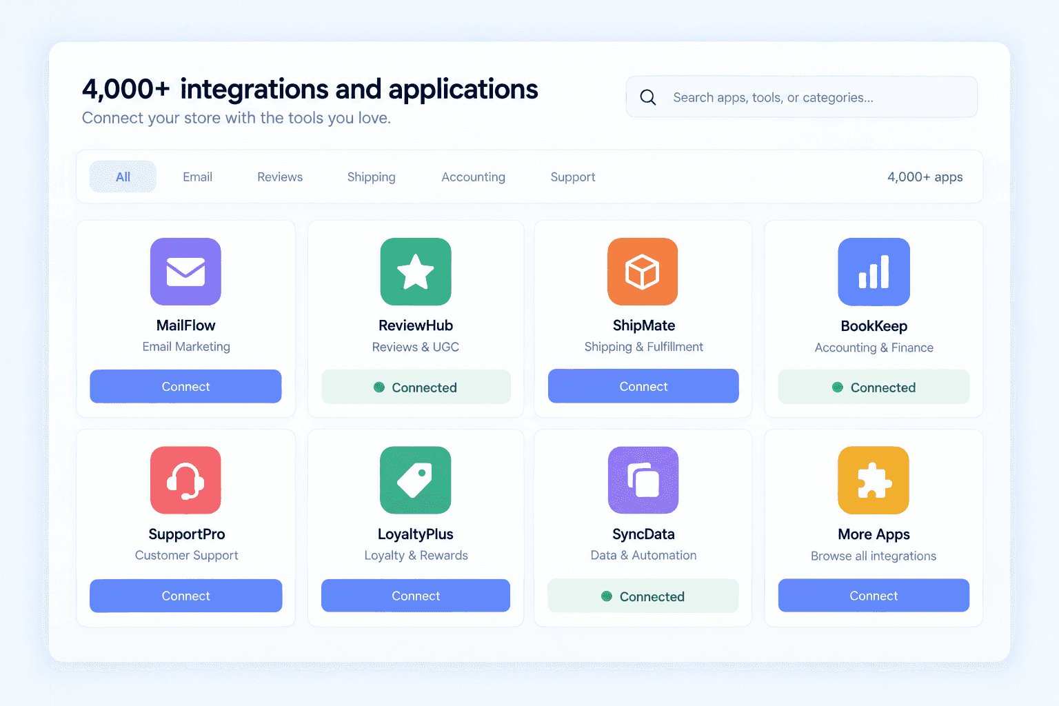This screenshot has height=706, width=1059.
Task: Connect the ShipMate integration
Action: (x=643, y=386)
